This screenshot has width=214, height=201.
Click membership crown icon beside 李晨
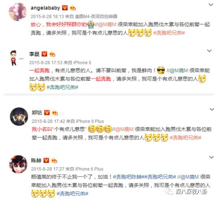tap(52, 54)
